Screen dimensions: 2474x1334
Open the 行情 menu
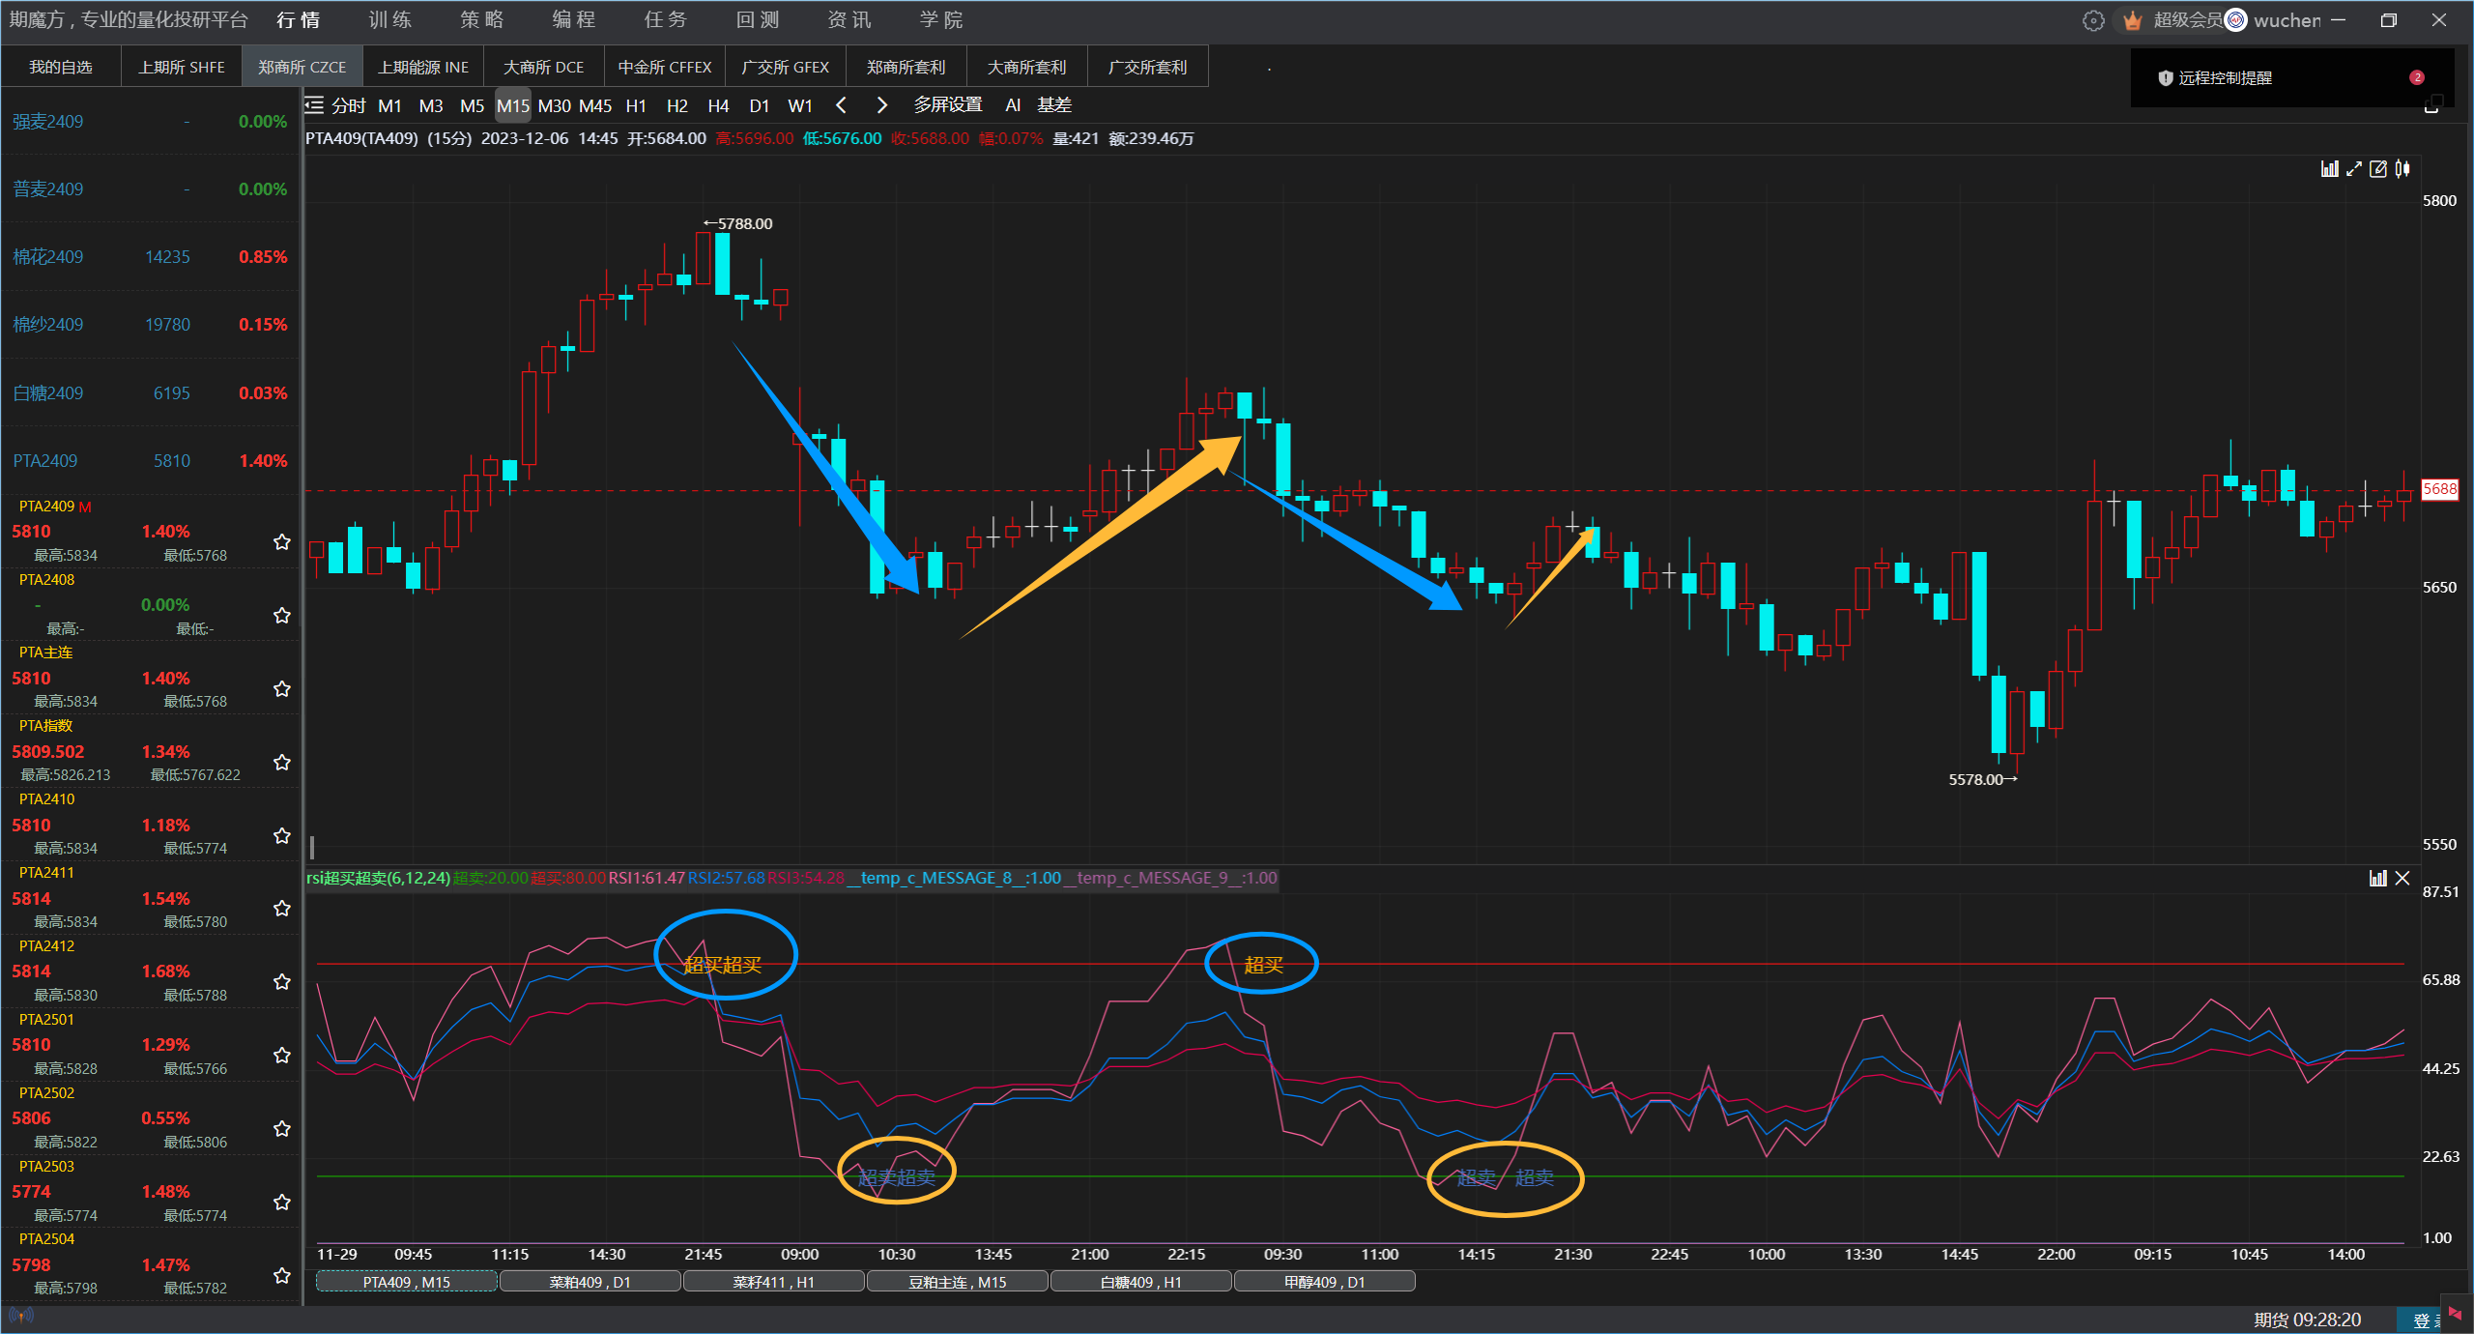(x=298, y=20)
